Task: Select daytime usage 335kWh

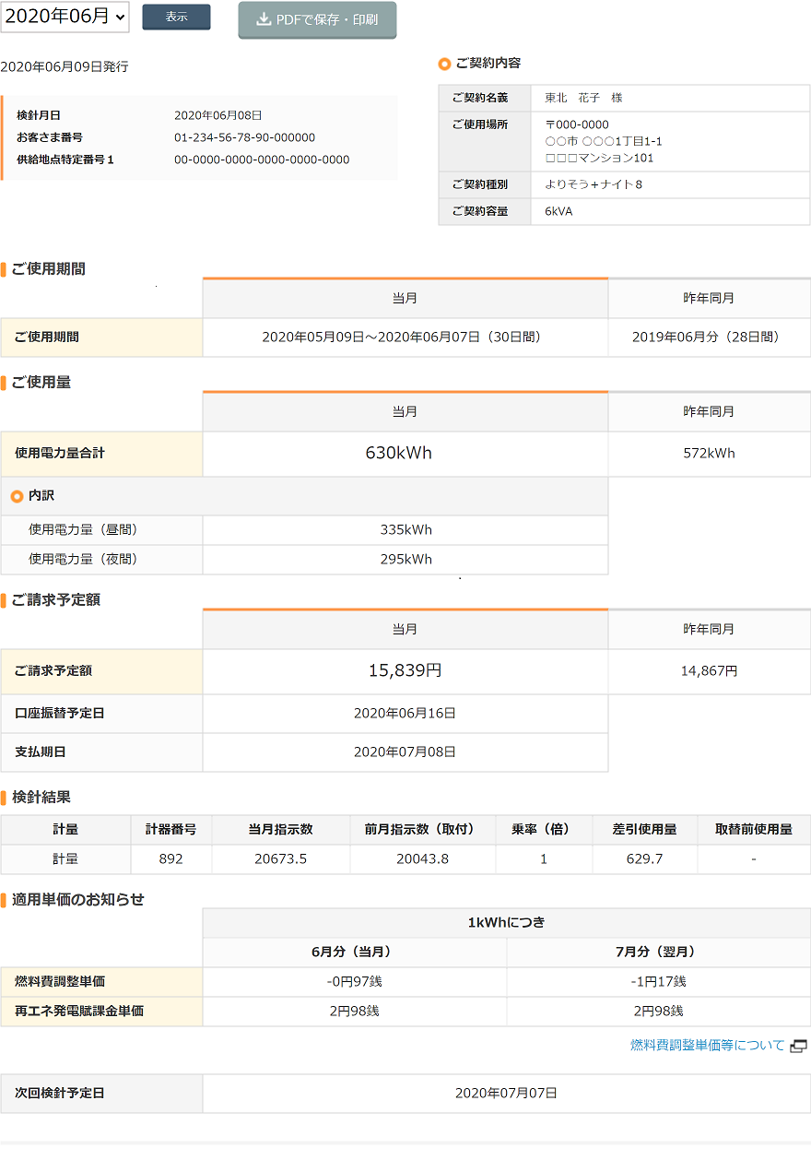Action: (405, 530)
